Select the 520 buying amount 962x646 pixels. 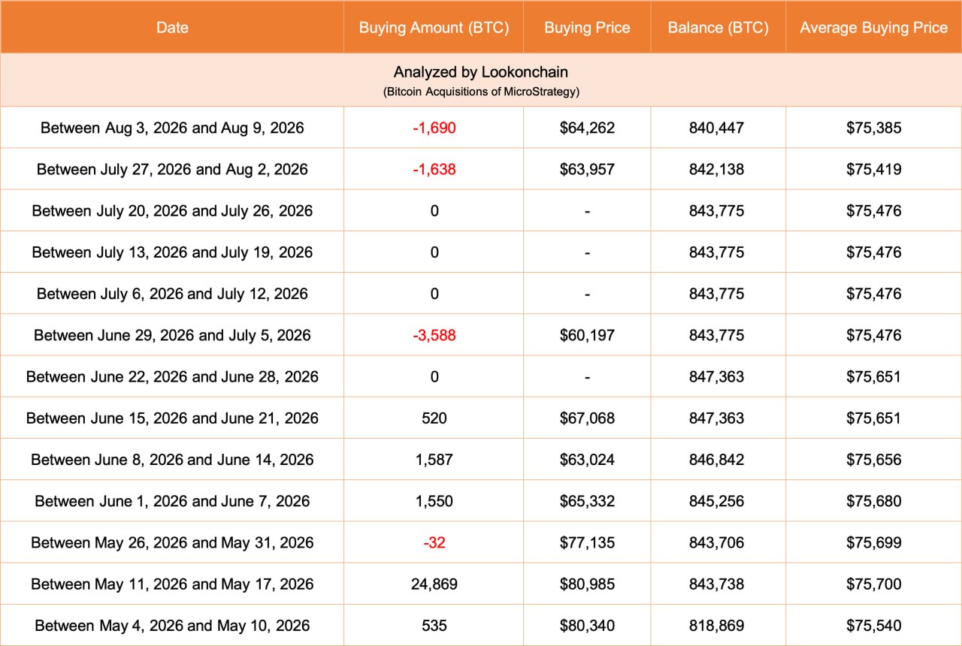point(434,418)
